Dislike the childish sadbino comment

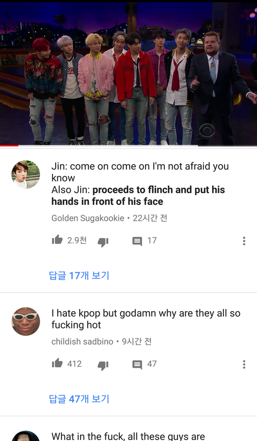coord(103,365)
